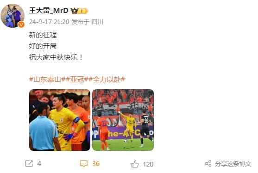
Task: Click the like count 120
Action: (x=148, y=164)
